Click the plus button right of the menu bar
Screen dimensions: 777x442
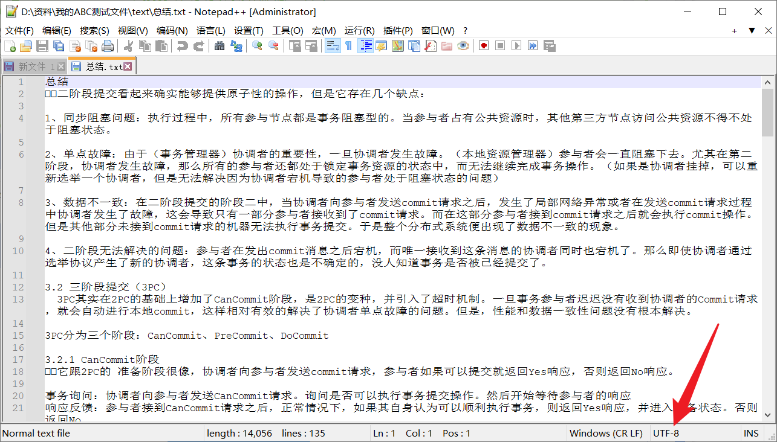[734, 30]
